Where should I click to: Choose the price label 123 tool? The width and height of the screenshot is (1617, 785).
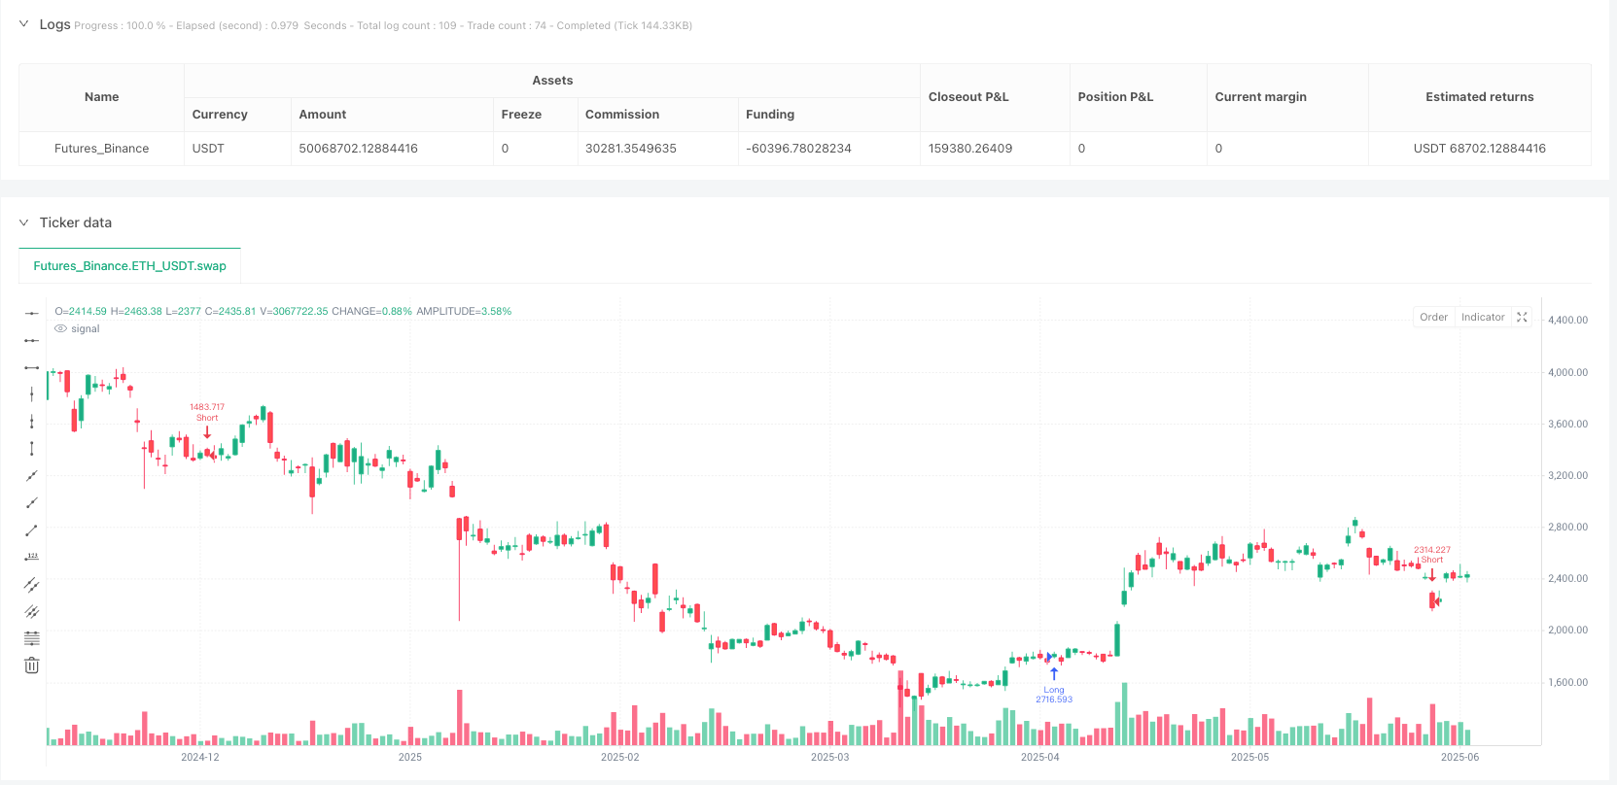31,557
